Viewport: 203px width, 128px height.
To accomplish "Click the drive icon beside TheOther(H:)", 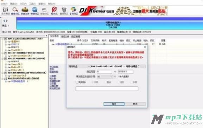I will (x=9, y=75).
